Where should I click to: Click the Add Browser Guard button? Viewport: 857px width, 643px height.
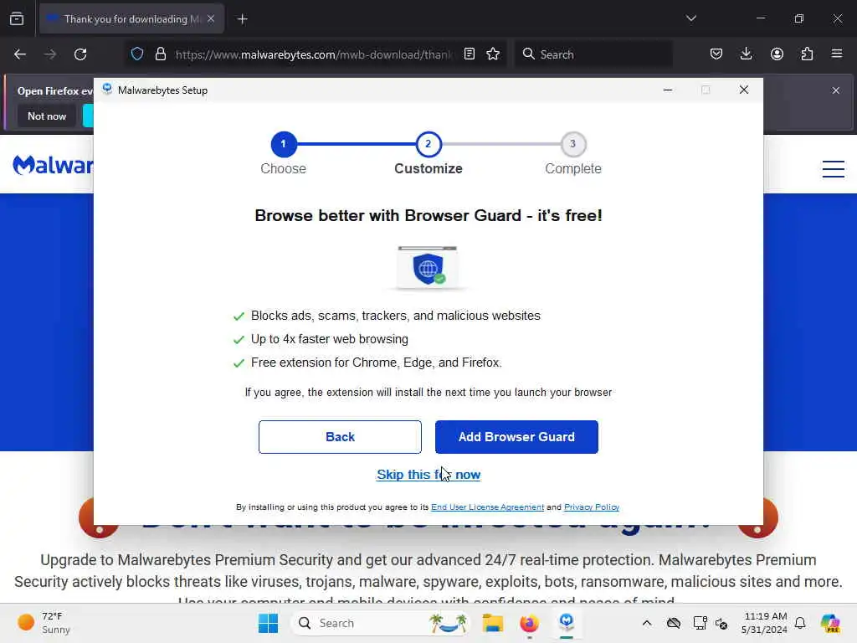[x=516, y=437]
